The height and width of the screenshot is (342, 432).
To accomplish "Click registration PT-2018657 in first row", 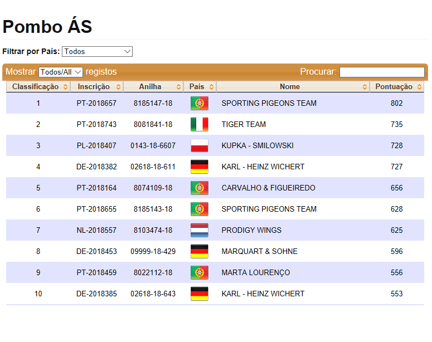I will click(96, 103).
